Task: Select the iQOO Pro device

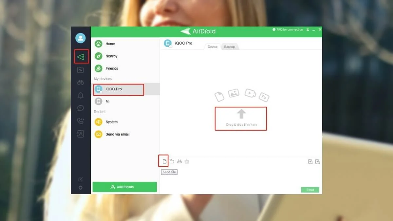Action: (125, 89)
